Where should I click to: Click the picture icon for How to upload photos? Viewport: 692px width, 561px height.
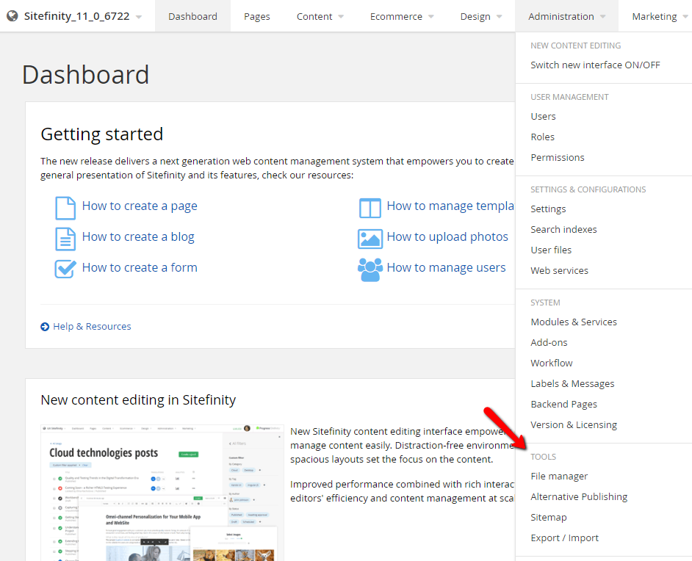coord(370,239)
